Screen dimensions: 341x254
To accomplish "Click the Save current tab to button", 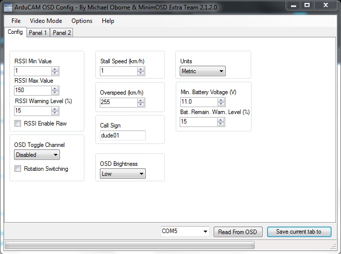I will pyautogui.click(x=299, y=232).
